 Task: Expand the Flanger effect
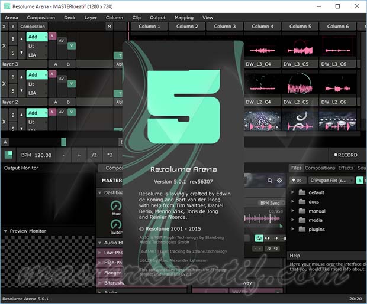click(x=99, y=273)
